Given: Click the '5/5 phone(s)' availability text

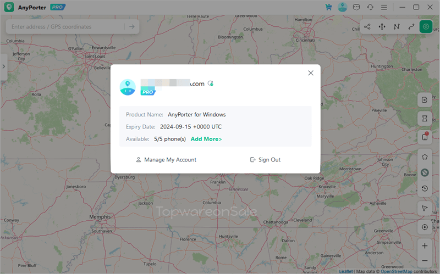Looking at the screenshot, I should coord(170,139).
